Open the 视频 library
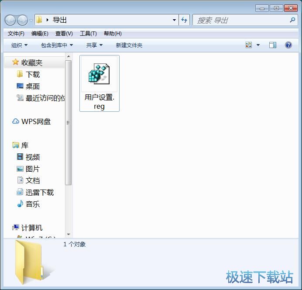Viewport: 302px width, 290px height. click(x=33, y=157)
